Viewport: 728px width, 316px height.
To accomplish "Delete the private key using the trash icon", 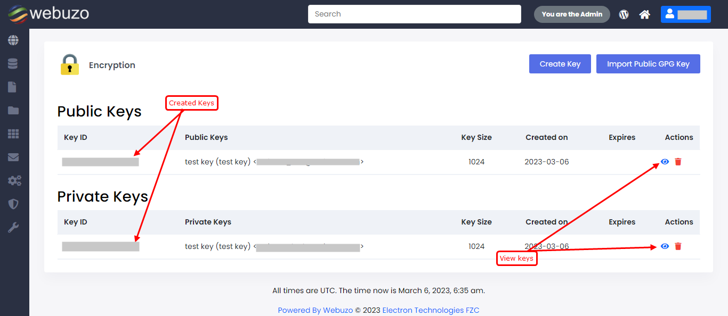I will click(x=678, y=246).
